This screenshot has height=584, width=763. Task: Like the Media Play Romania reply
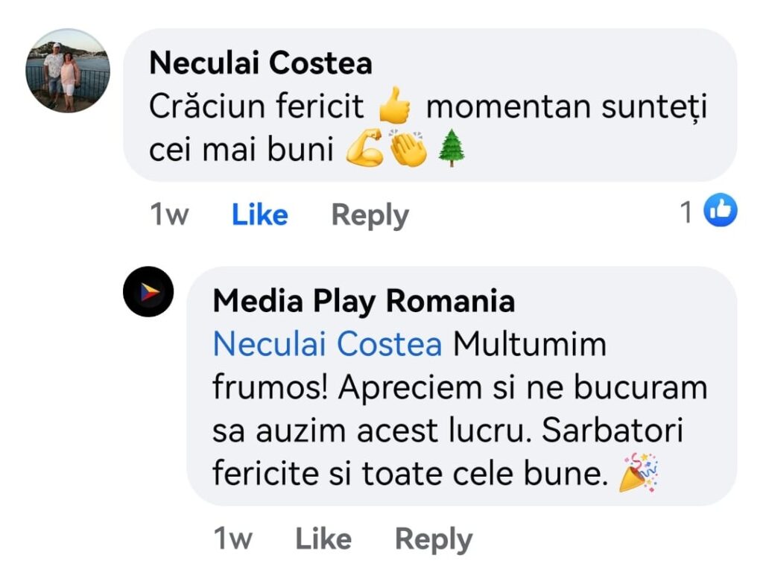pyautogui.click(x=323, y=539)
